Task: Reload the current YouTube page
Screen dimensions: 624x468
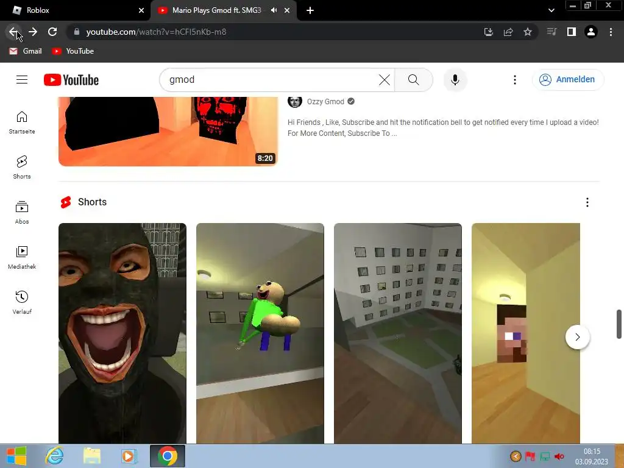Action: (x=52, y=32)
